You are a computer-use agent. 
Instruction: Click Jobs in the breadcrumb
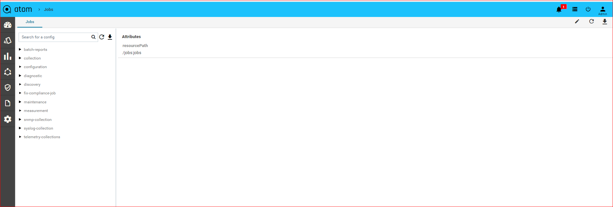pos(49,10)
